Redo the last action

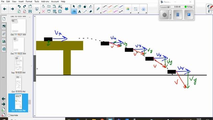click(x=25, y=6)
